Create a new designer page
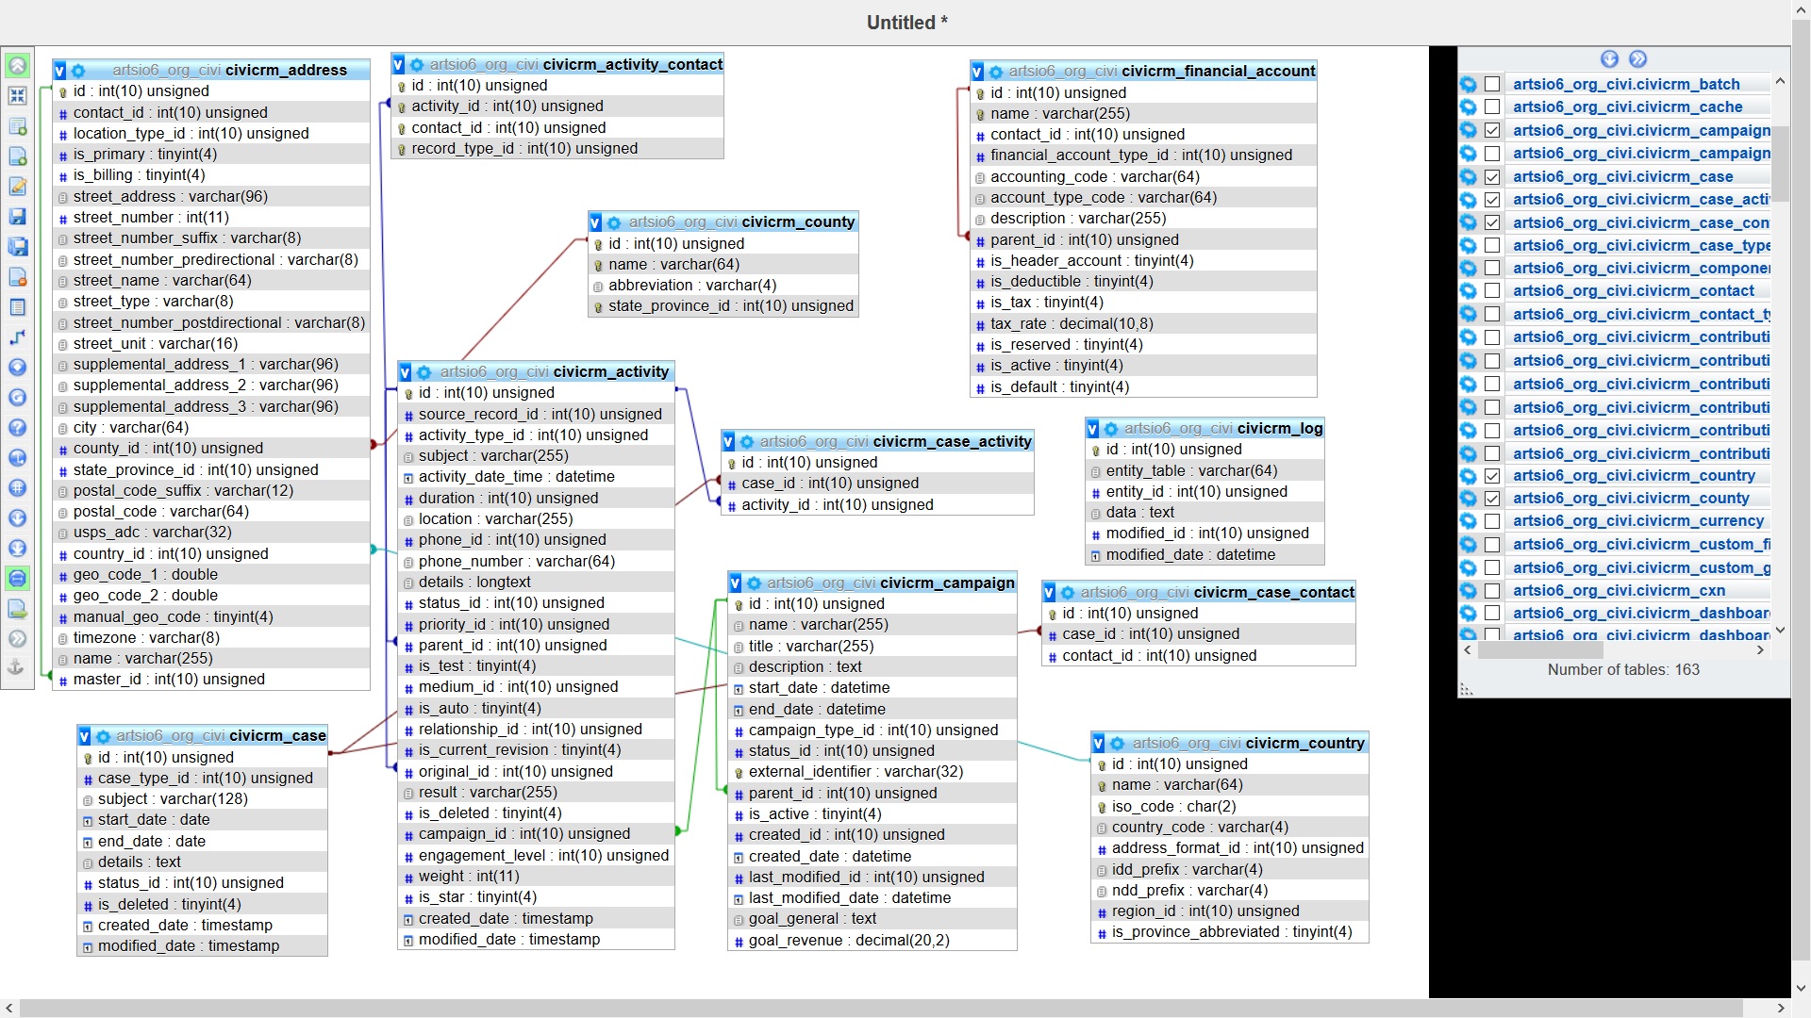The width and height of the screenshot is (1811, 1018). (x=17, y=156)
